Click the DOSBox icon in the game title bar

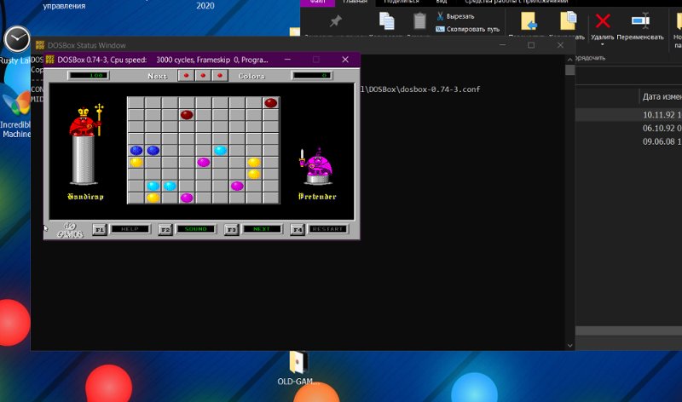[x=50, y=60]
